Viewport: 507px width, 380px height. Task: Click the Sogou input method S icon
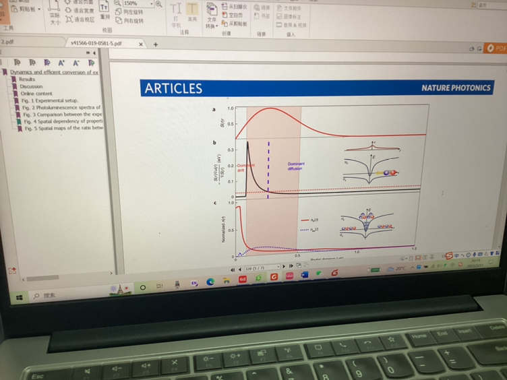tap(449, 257)
